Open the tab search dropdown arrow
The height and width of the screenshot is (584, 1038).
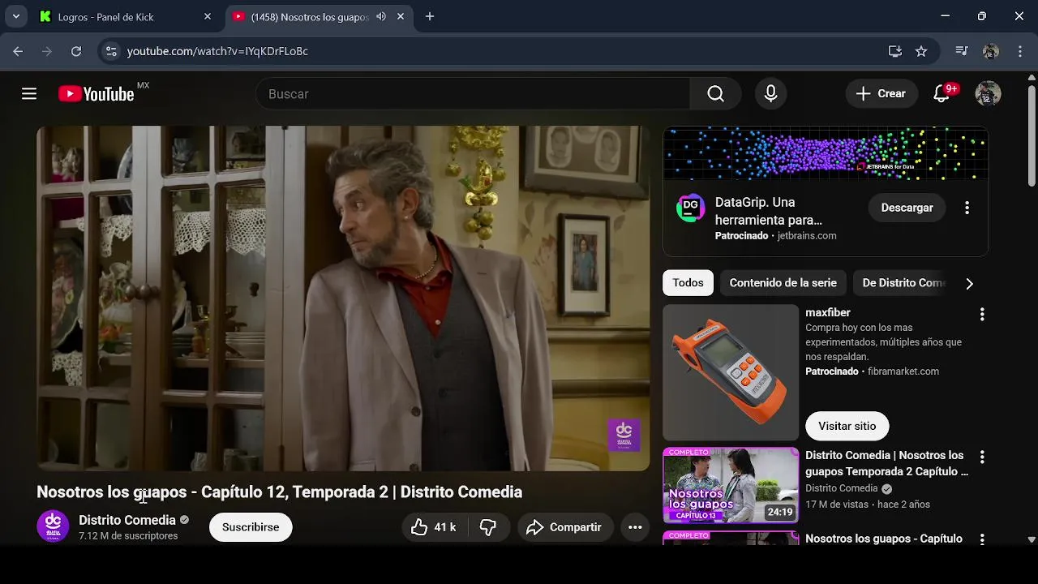point(15,16)
